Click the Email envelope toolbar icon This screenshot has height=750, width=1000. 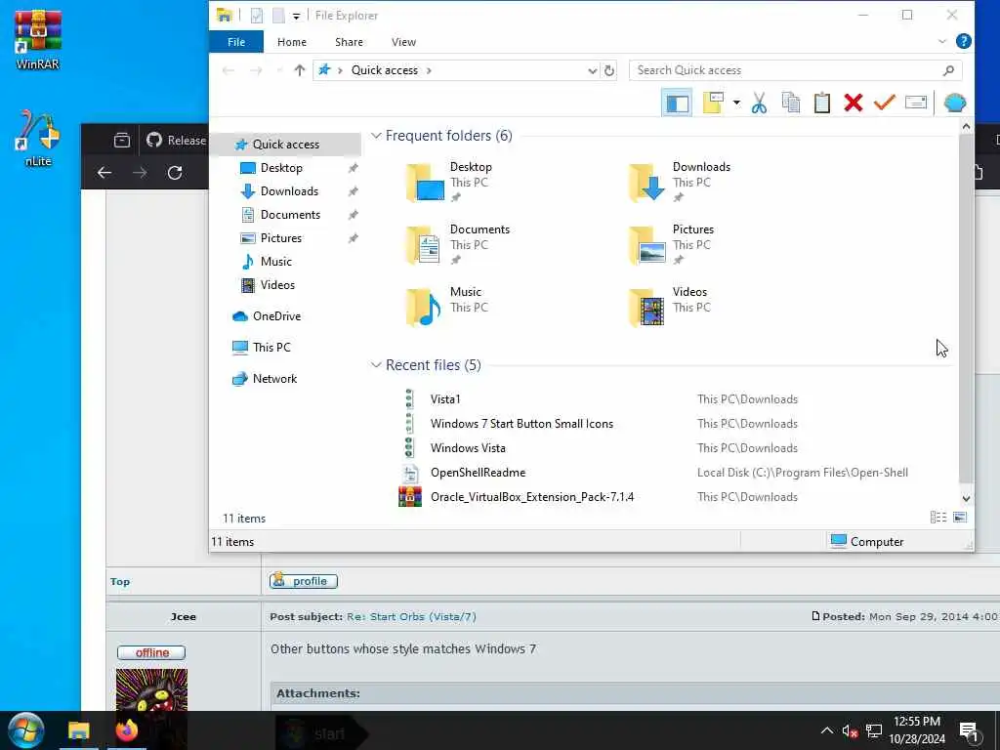(x=916, y=103)
